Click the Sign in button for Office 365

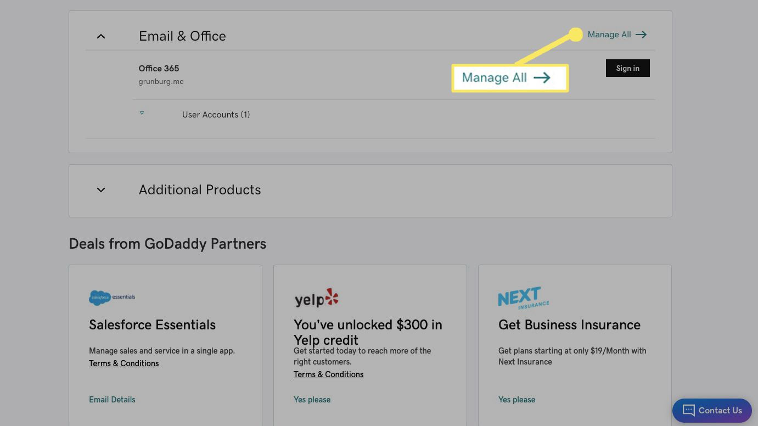[x=627, y=68]
